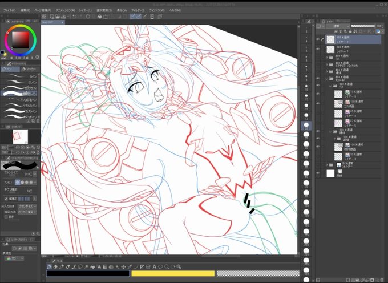The height and width of the screenshot is (283, 388).
Task: Open the 入り抜き brush size dropdown
Action: (x=27, y=206)
